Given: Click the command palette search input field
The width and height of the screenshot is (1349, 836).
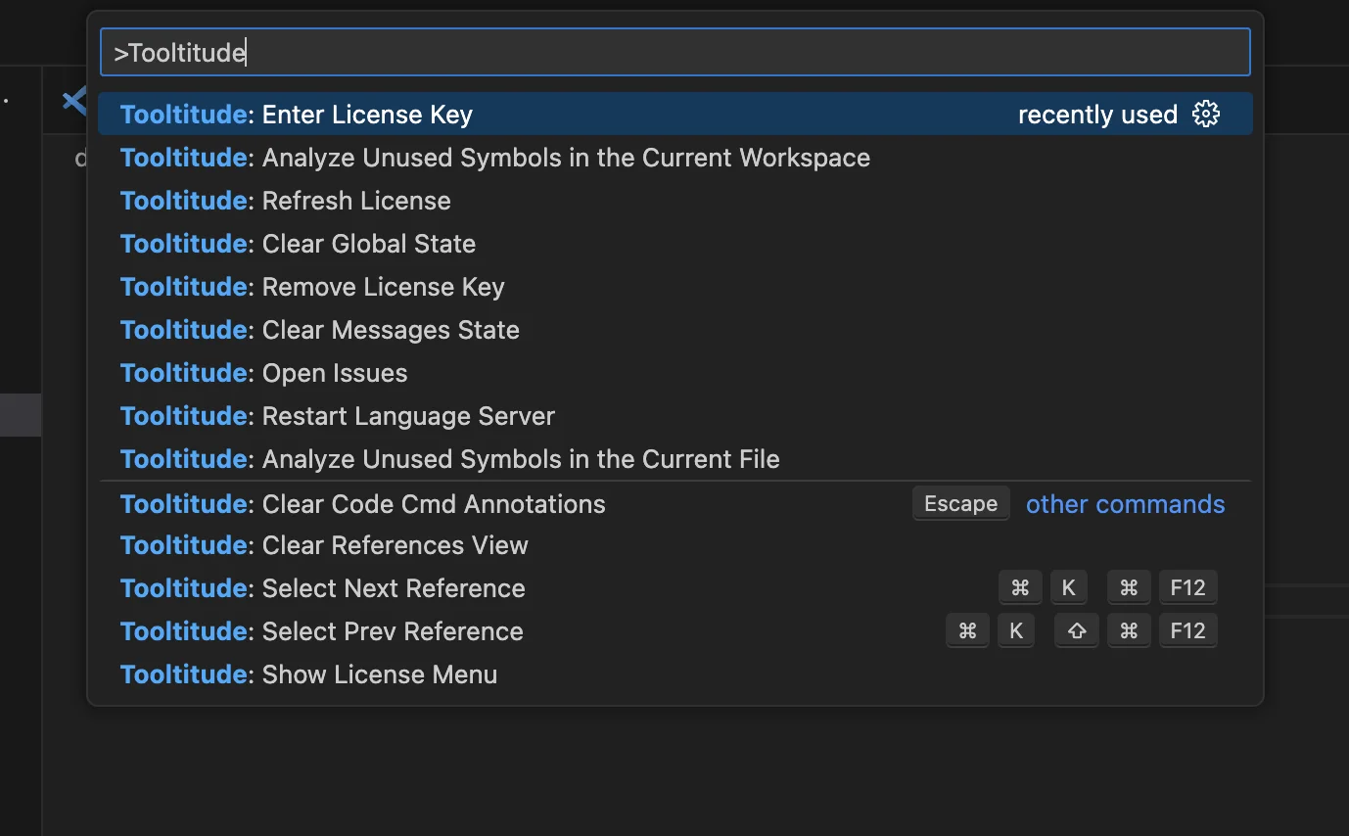Looking at the screenshot, I should [x=675, y=52].
